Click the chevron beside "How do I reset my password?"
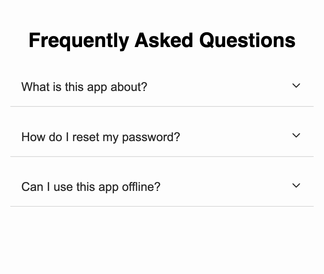The image size is (324, 274). pyautogui.click(x=296, y=136)
